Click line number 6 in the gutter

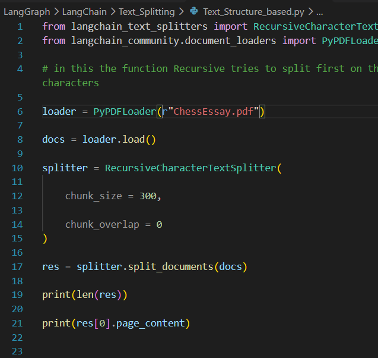click(20, 112)
